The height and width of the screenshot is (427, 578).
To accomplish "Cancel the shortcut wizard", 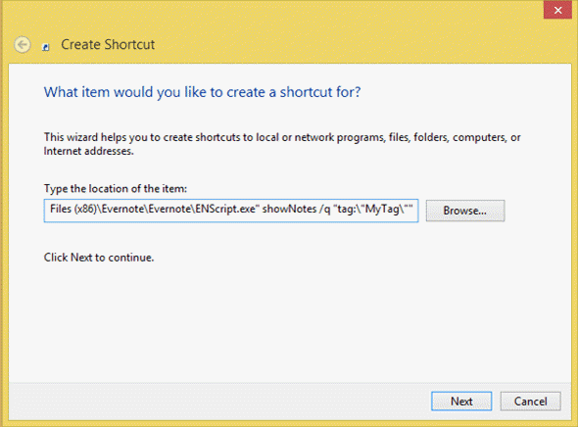I will (x=530, y=402).
